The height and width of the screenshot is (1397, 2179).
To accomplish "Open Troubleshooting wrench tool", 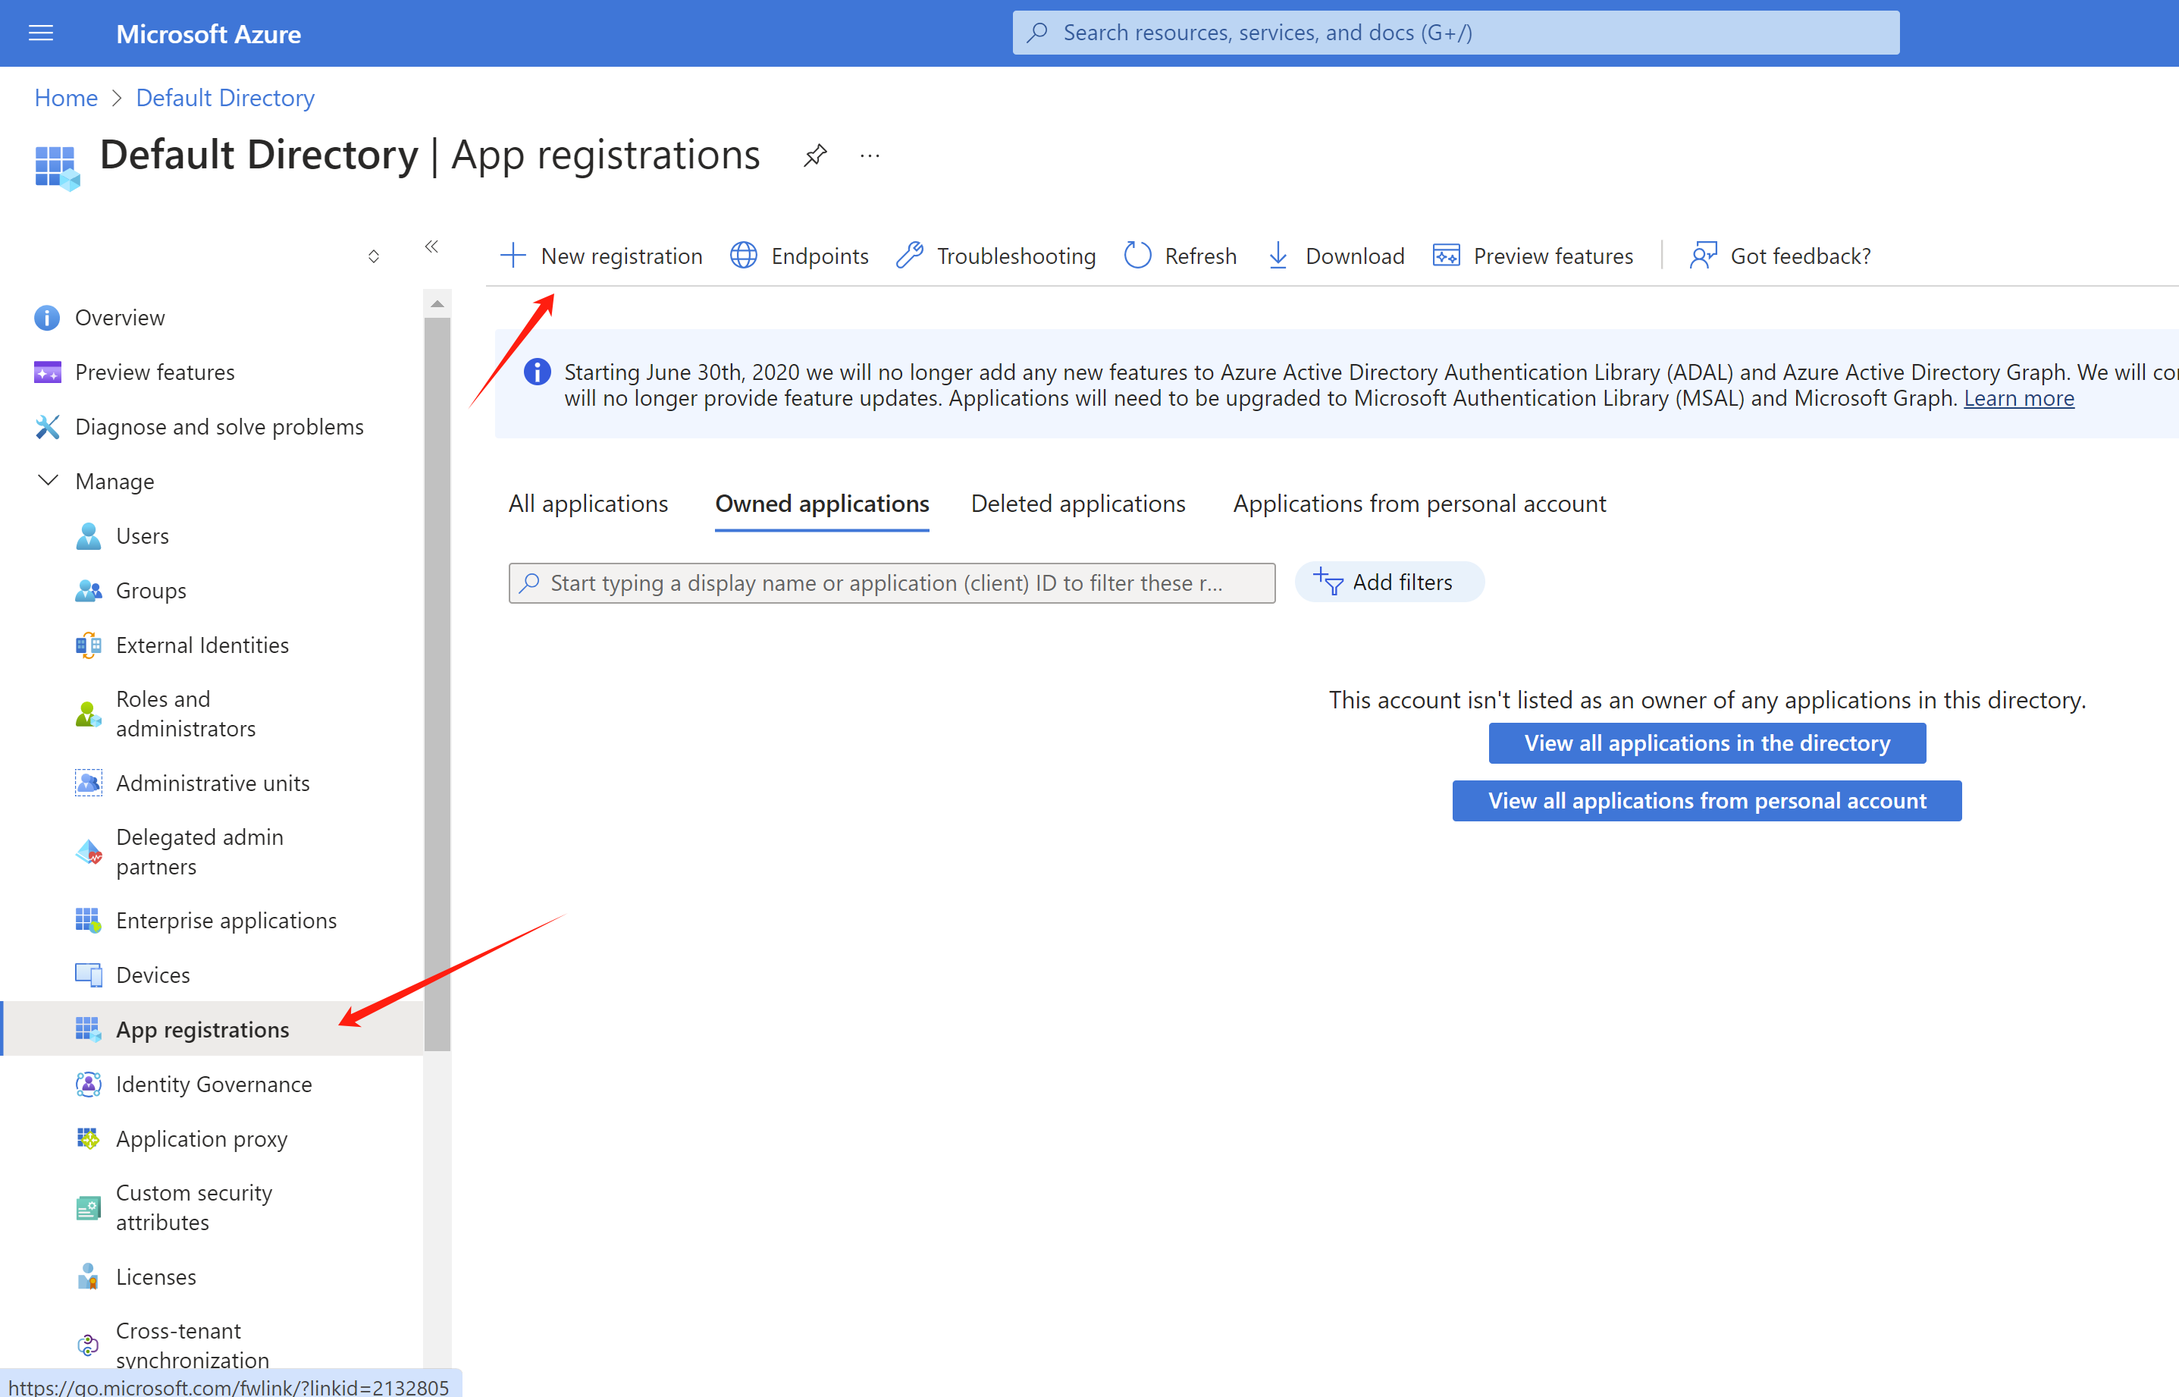I will (996, 256).
